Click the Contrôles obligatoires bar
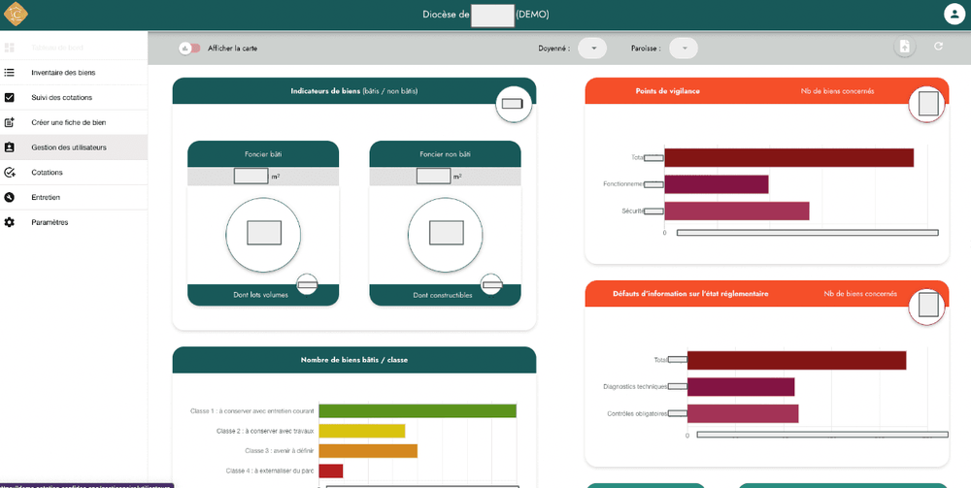971x488 pixels. point(743,413)
